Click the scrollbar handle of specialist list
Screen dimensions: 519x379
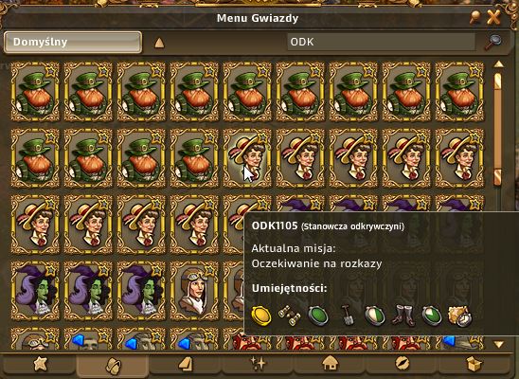coord(498,129)
